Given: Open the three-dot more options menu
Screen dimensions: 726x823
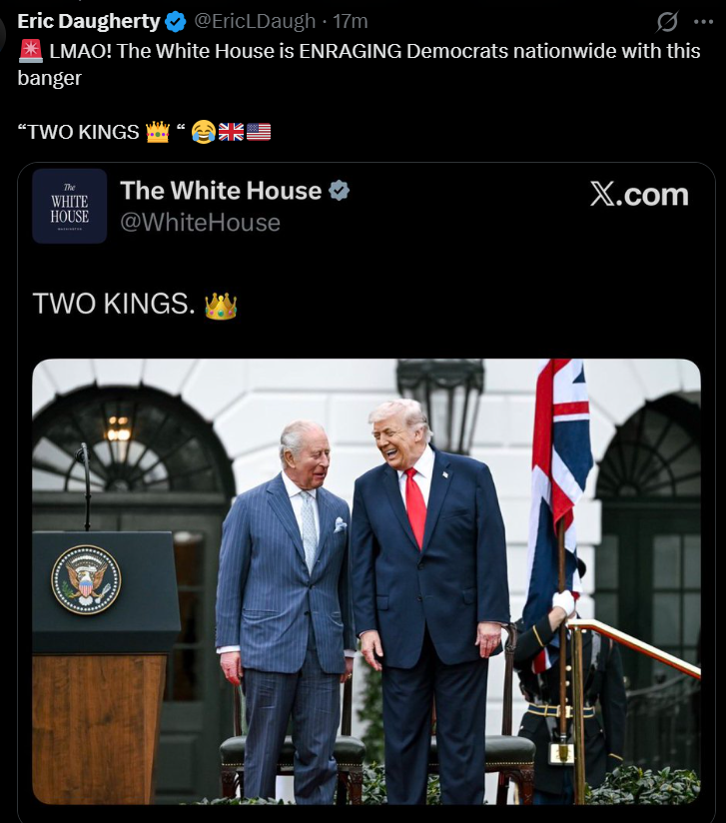Looking at the screenshot, I should 703,22.
